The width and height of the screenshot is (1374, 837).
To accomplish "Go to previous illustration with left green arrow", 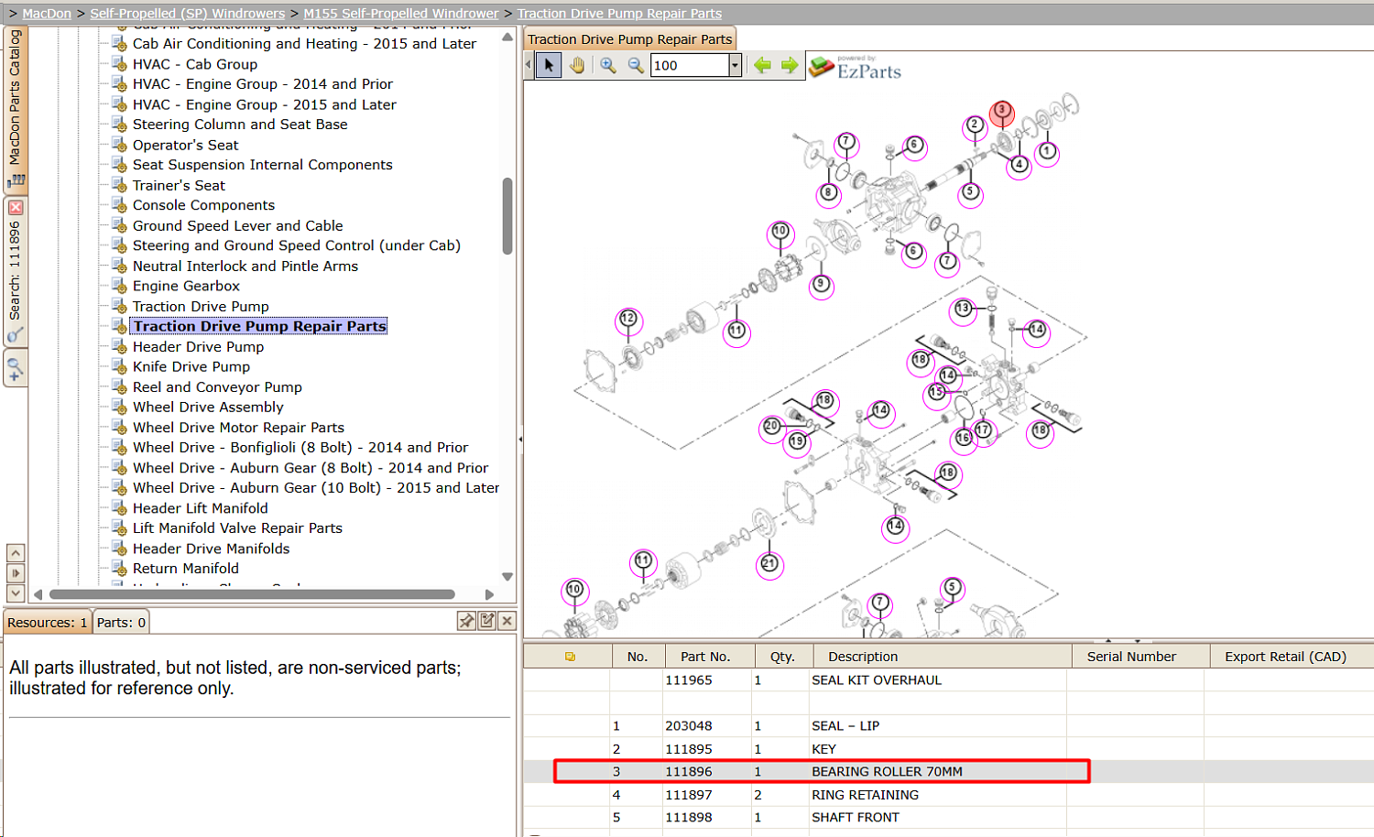I will pos(762,65).
